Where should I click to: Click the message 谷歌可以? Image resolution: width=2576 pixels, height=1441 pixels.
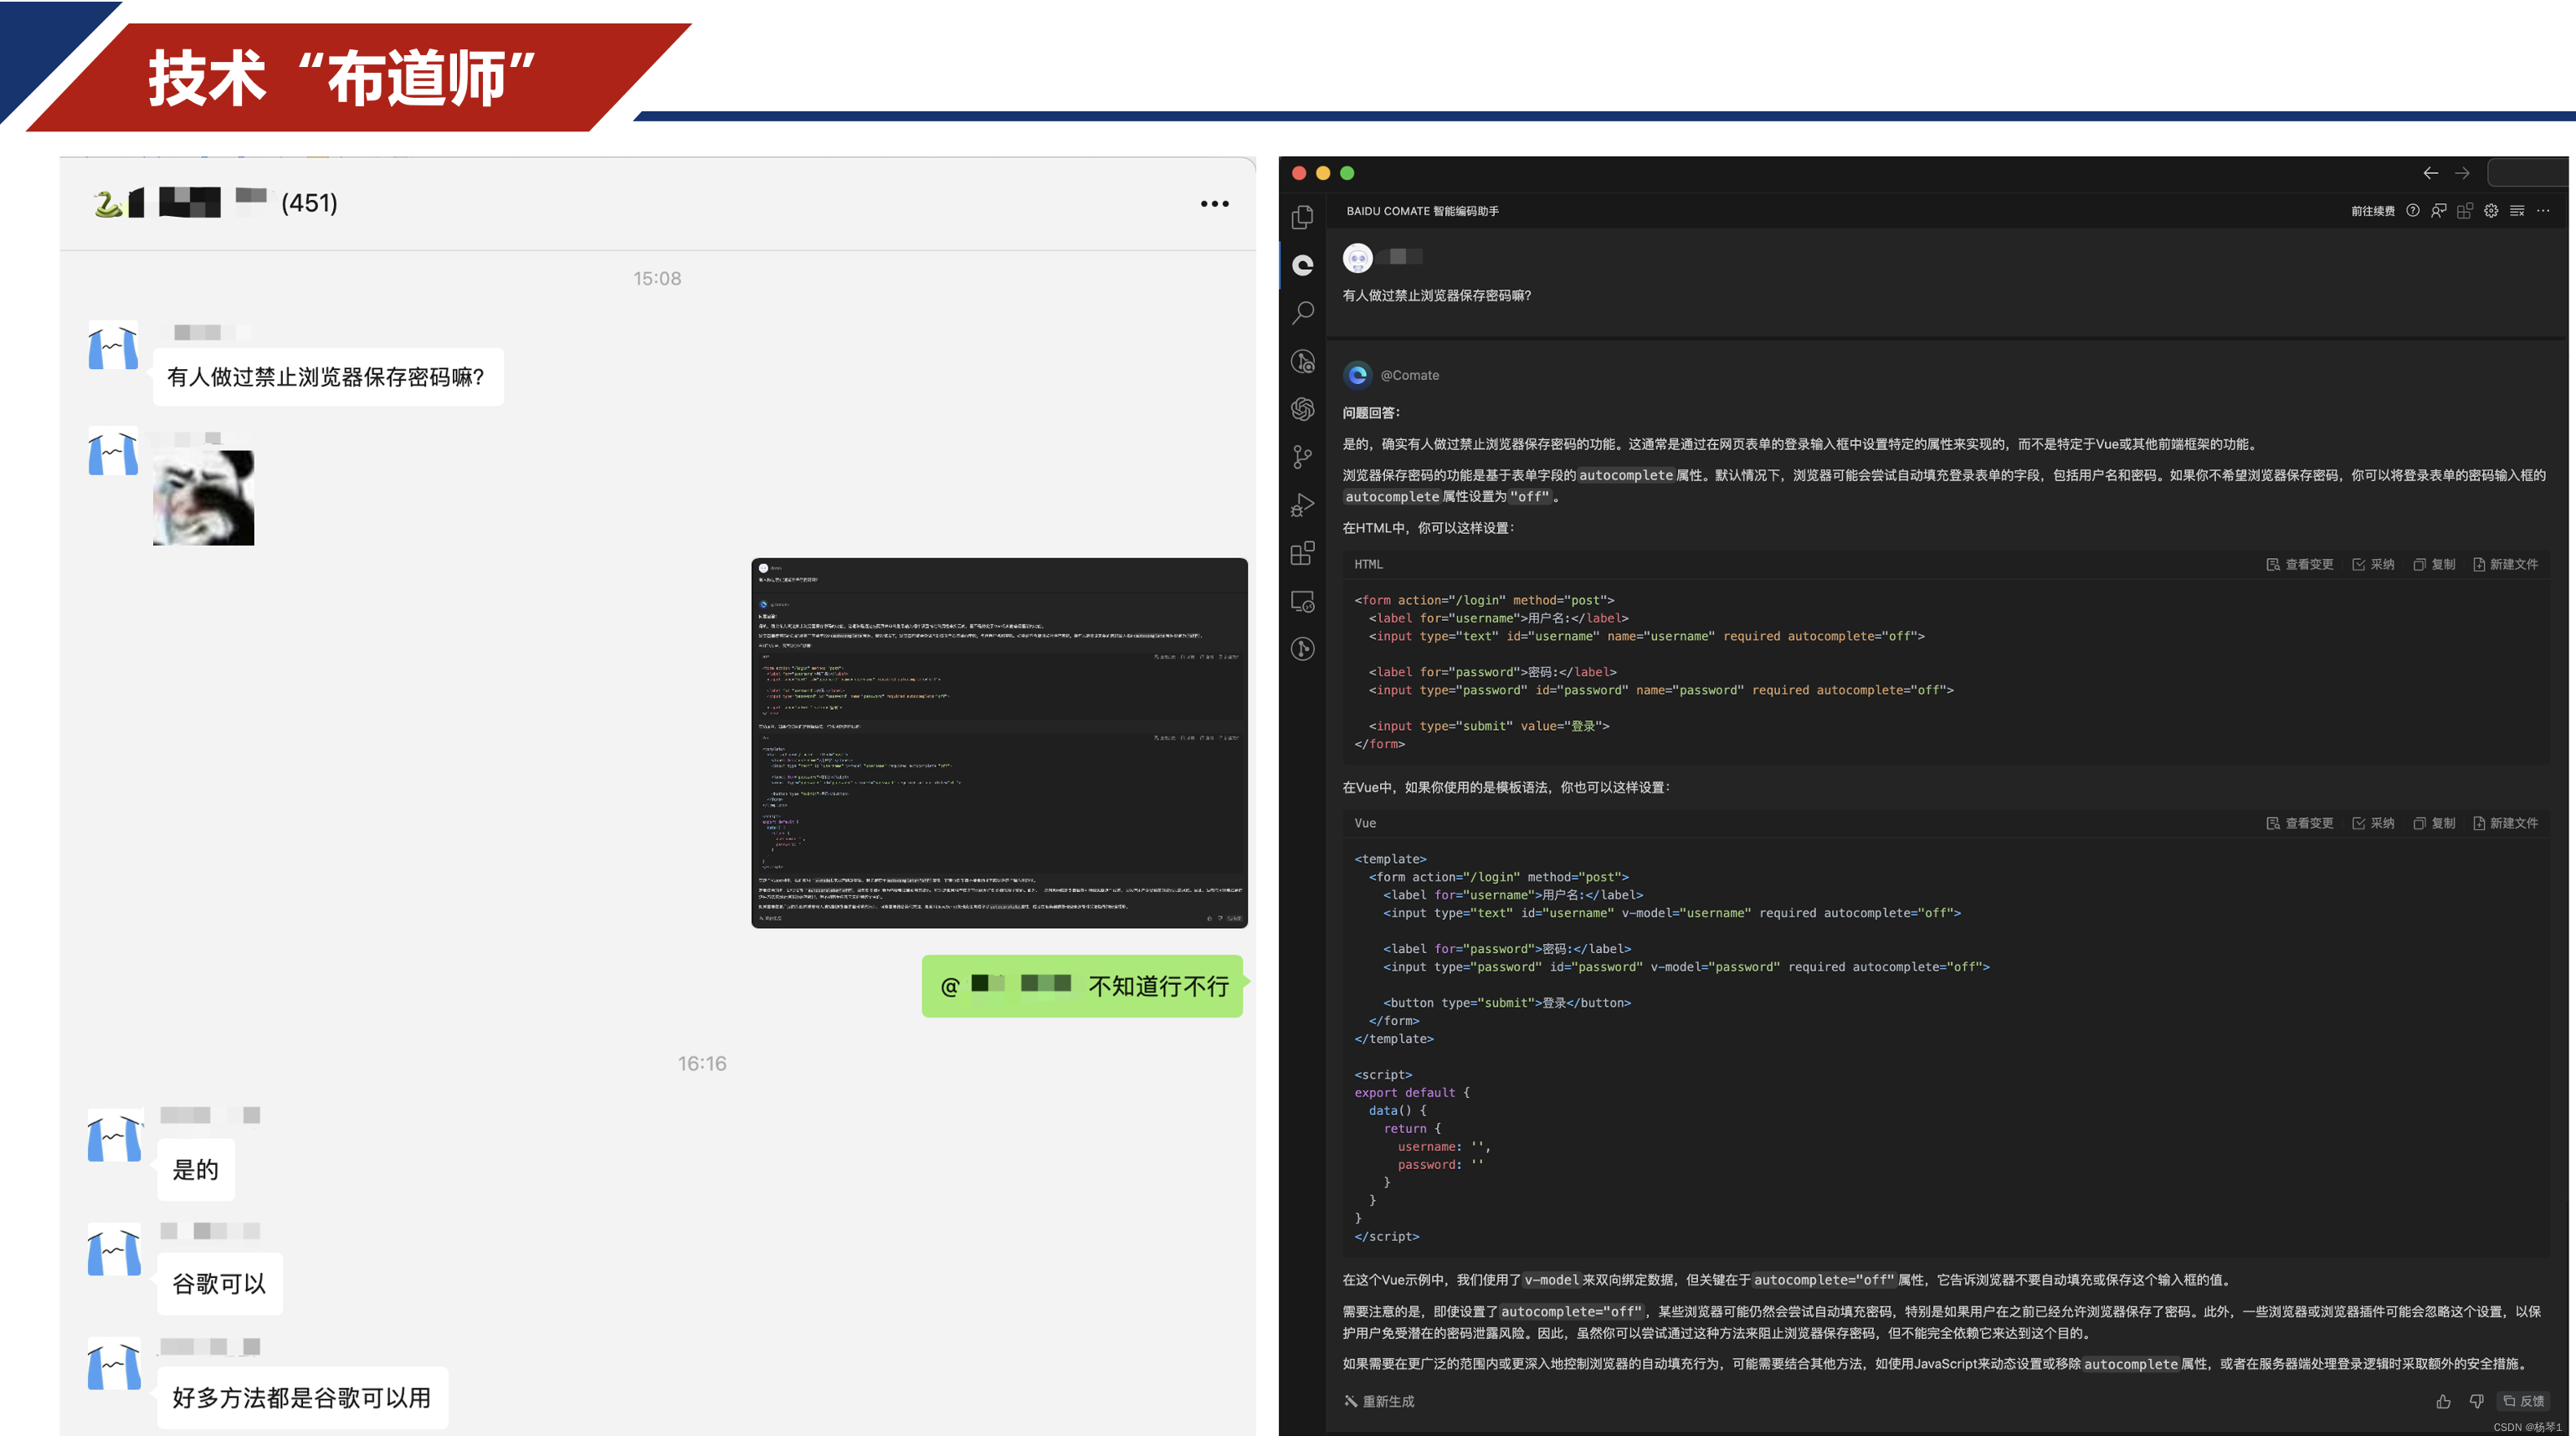coord(219,1284)
